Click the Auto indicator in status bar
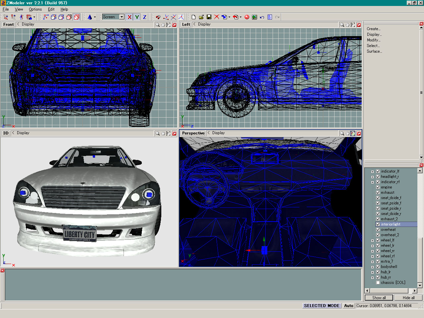Image resolution: width=424 pixels, height=318 pixels. [348, 306]
